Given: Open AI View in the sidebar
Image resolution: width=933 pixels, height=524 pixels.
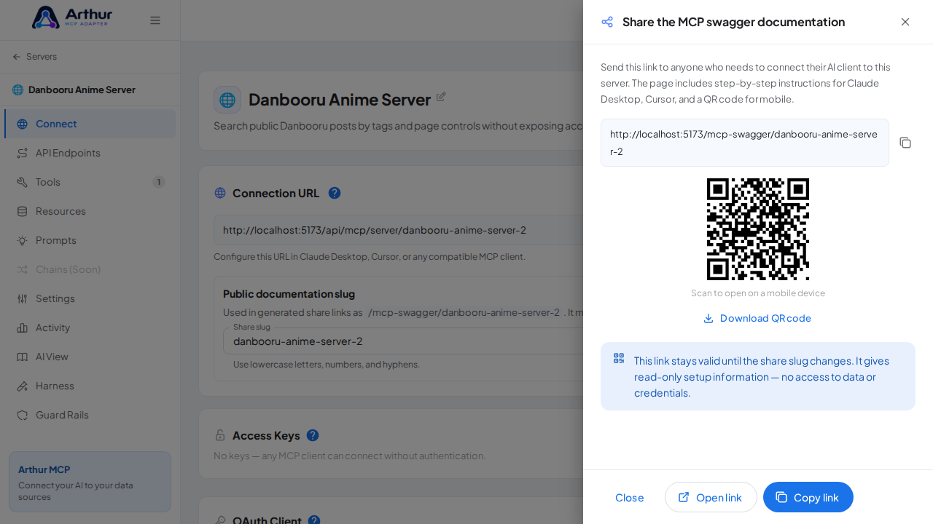Looking at the screenshot, I should tap(90, 357).
